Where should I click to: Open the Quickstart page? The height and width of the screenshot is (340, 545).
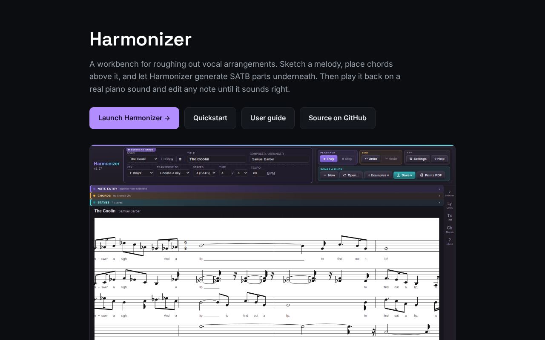[210, 118]
